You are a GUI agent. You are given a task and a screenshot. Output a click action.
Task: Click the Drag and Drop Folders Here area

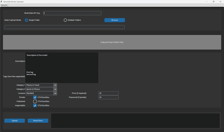click(112, 42)
